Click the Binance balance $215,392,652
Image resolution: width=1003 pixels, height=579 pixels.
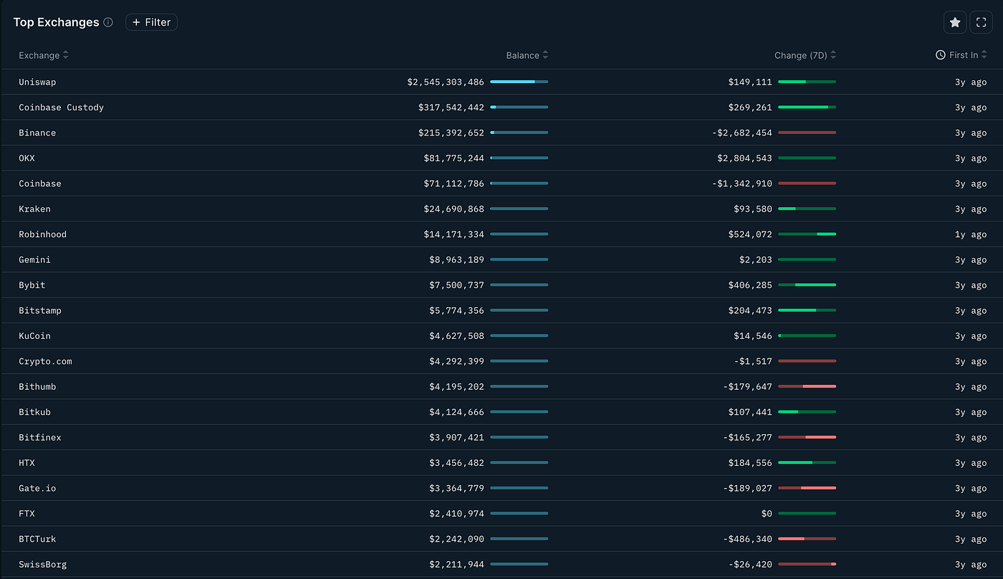point(451,133)
